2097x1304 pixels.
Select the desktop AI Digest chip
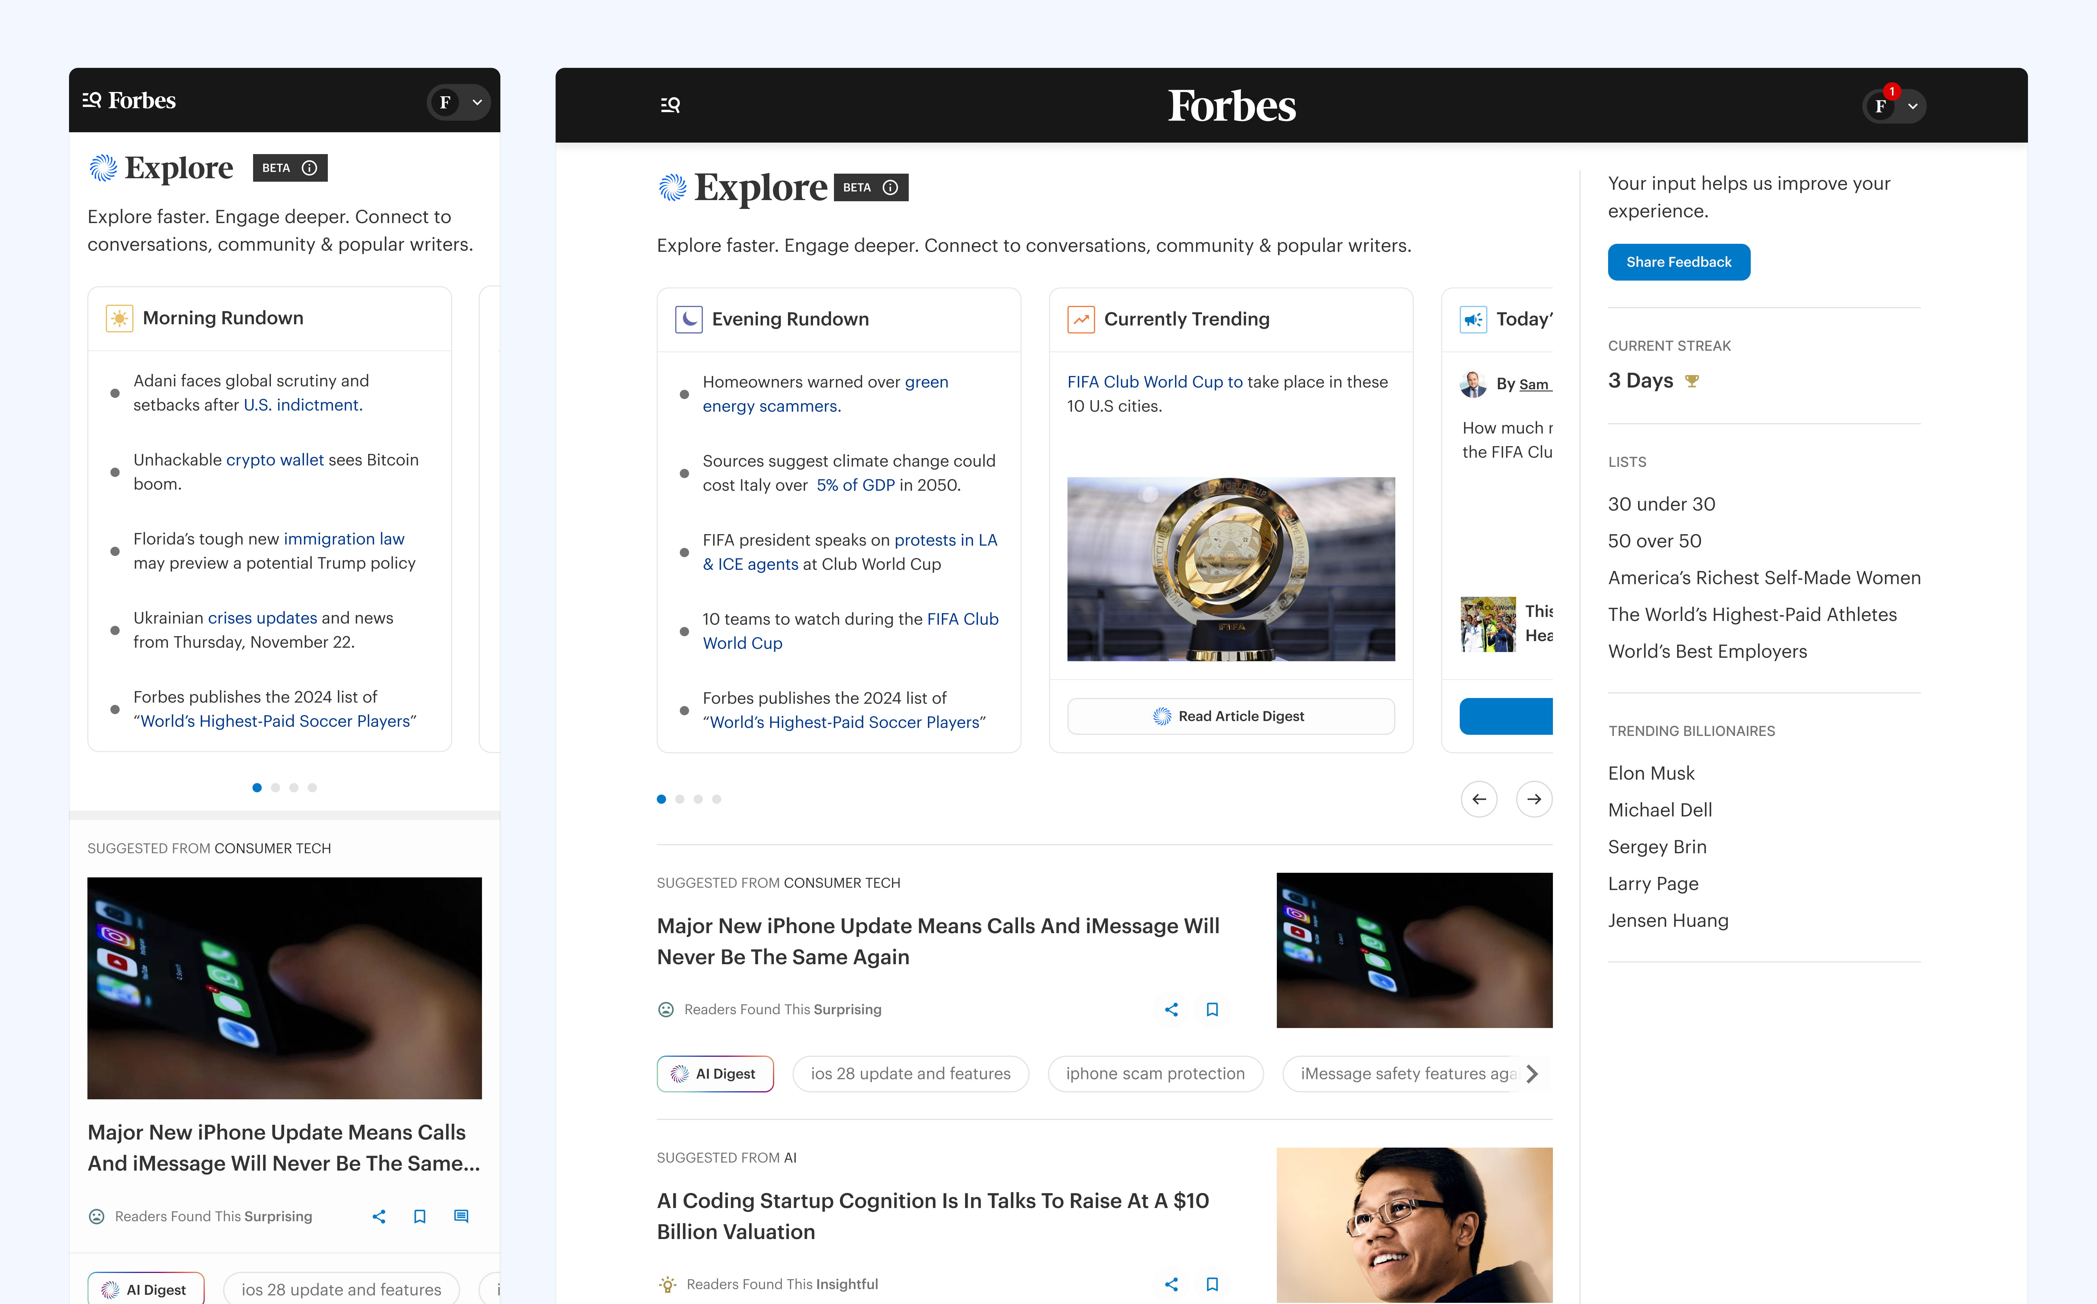pyautogui.click(x=715, y=1074)
